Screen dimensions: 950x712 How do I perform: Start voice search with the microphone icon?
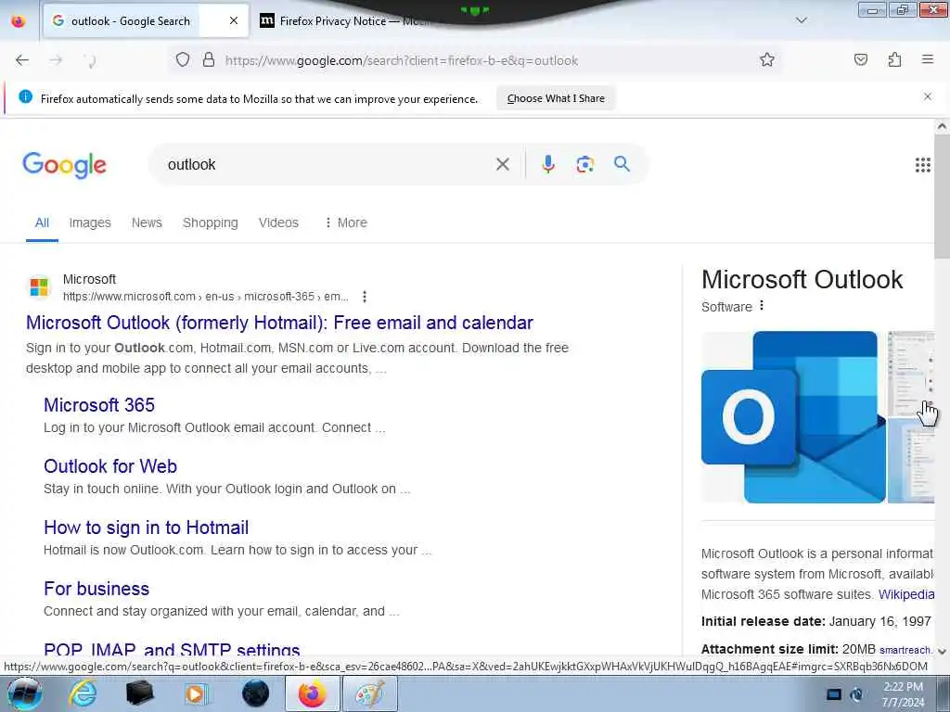(547, 164)
